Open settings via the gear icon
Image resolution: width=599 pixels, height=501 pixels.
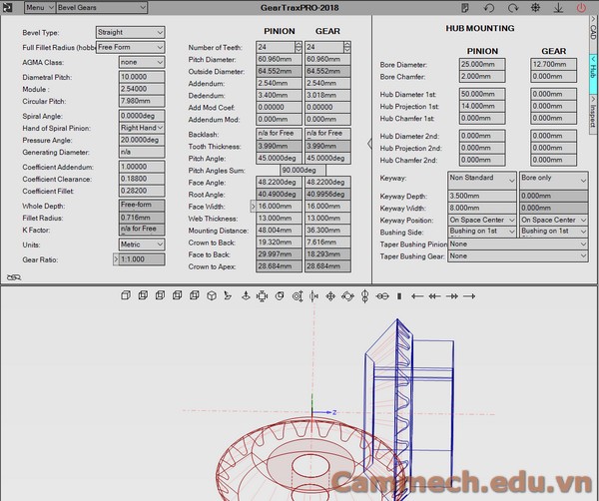[x=535, y=8]
